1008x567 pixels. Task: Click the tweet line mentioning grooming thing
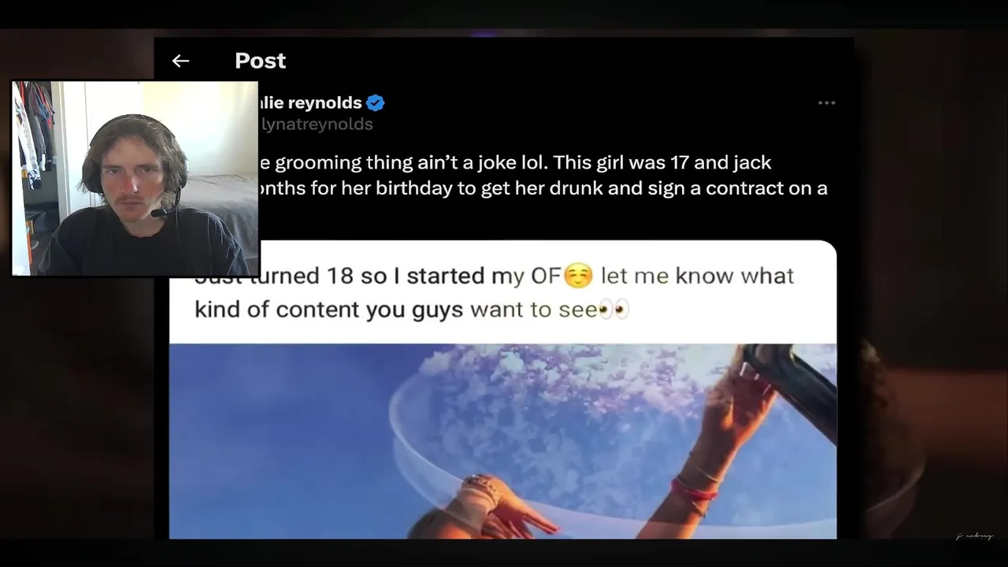click(x=514, y=163)
